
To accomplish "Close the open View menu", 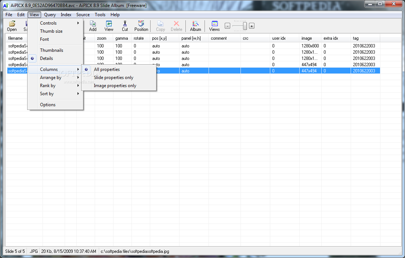I will coord(35,15).
